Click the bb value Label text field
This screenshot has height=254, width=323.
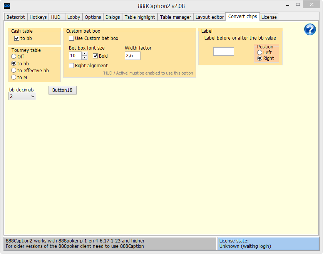pyautogui.click(x=224, y=51)
